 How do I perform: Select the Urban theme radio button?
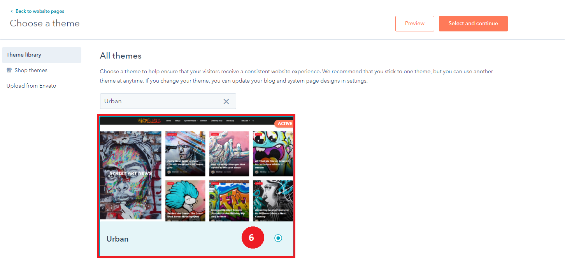(278, 238)
